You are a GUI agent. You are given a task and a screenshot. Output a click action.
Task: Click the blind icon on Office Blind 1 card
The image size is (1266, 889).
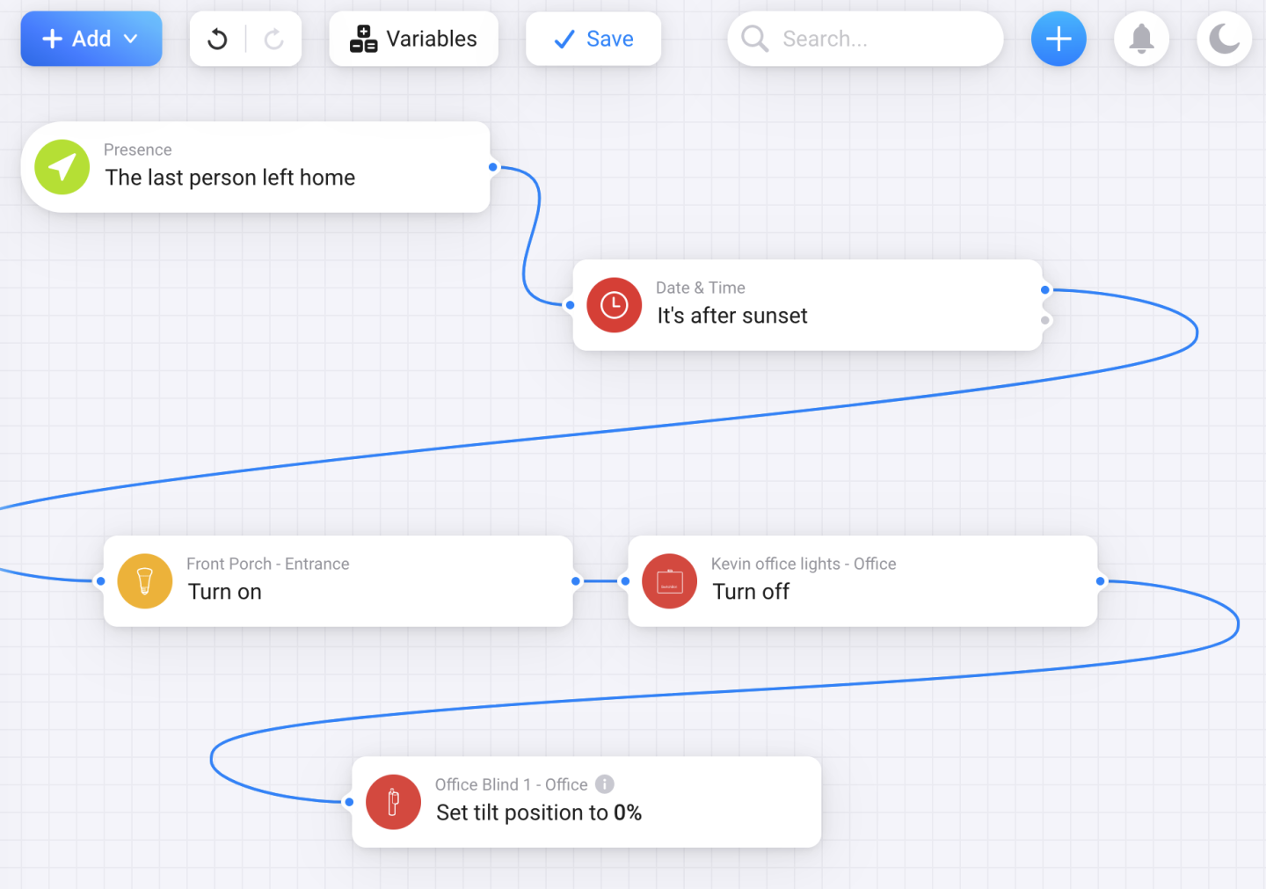393,802
